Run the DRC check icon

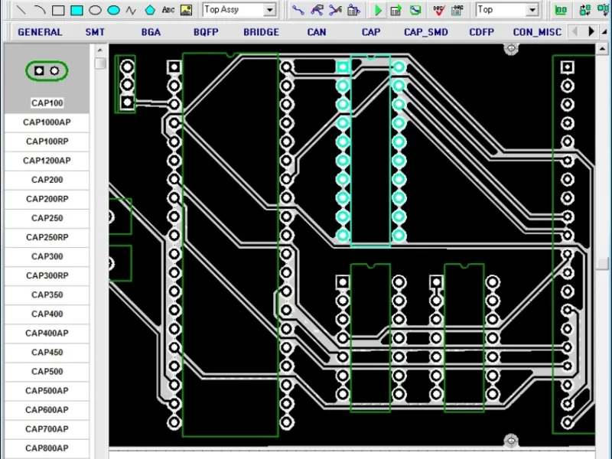[x=438, y=10]
